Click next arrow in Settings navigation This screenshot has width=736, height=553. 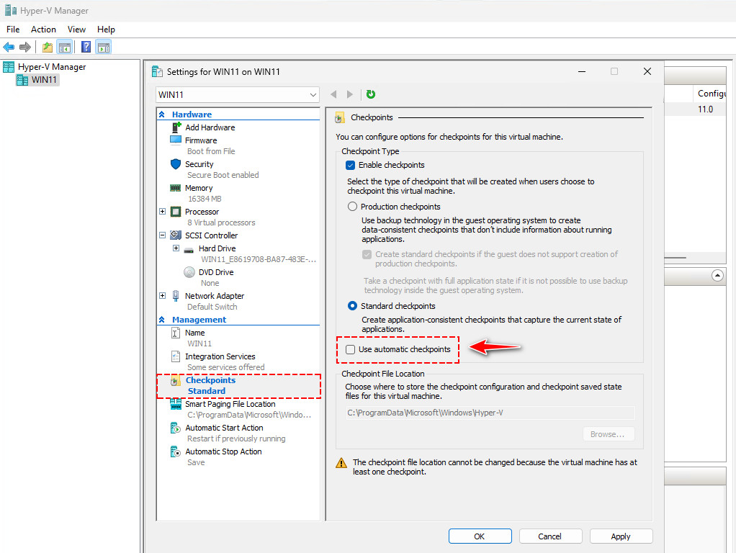click(350, 94)
